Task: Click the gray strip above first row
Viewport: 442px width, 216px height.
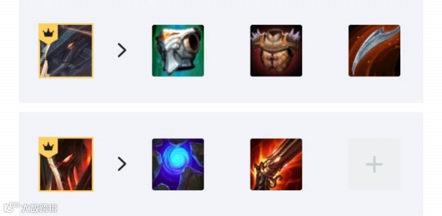Action: point(221,11)
